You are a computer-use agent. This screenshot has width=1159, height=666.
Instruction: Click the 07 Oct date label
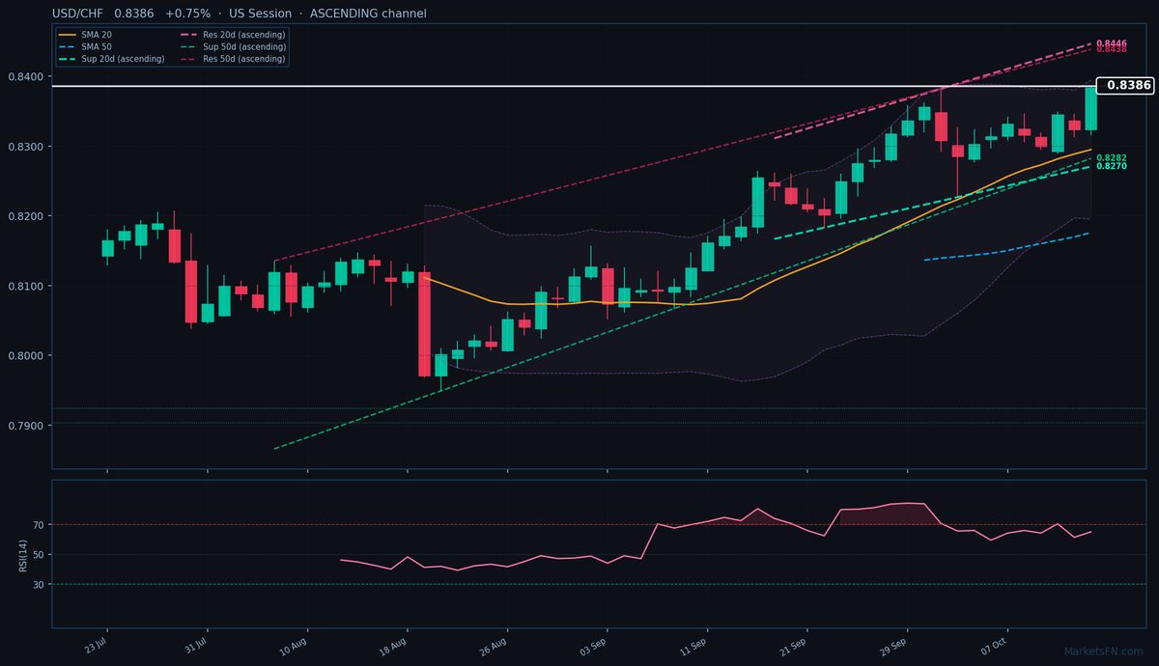pyautogui.click(x=995, y=645)
